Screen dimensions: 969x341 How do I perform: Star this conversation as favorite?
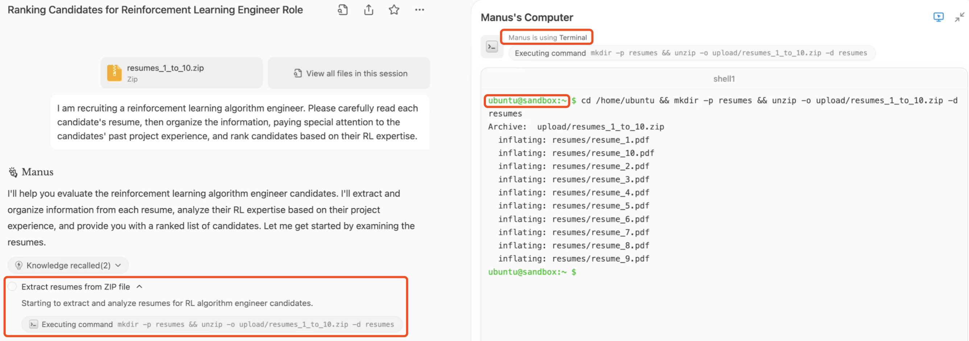394,10
